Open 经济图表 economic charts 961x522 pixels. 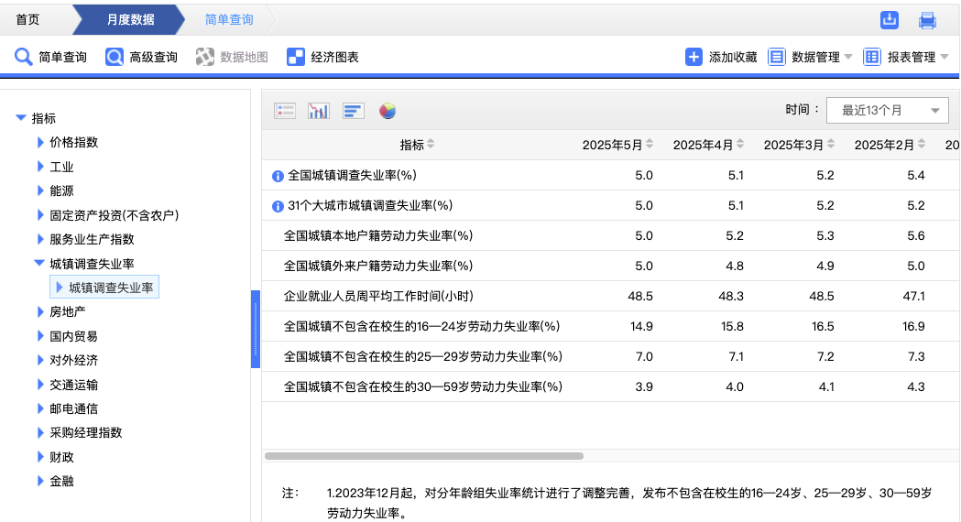point(322,57)
